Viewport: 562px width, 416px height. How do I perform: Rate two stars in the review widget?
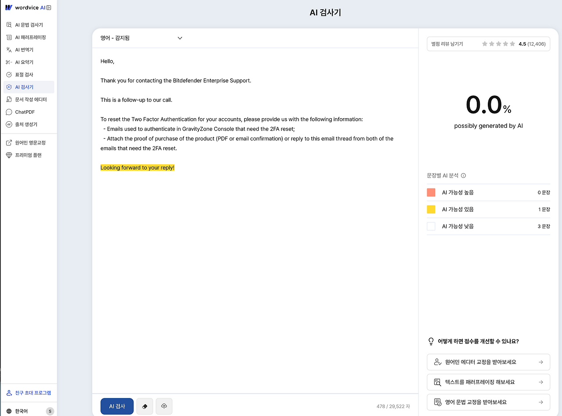tap(492, 44)
